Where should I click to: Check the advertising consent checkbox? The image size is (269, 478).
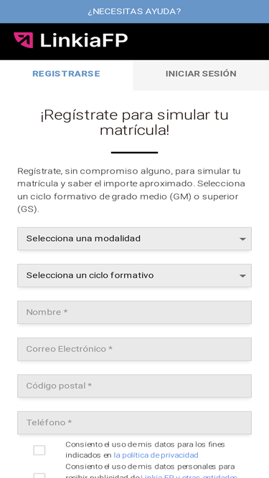pos(39,475)
